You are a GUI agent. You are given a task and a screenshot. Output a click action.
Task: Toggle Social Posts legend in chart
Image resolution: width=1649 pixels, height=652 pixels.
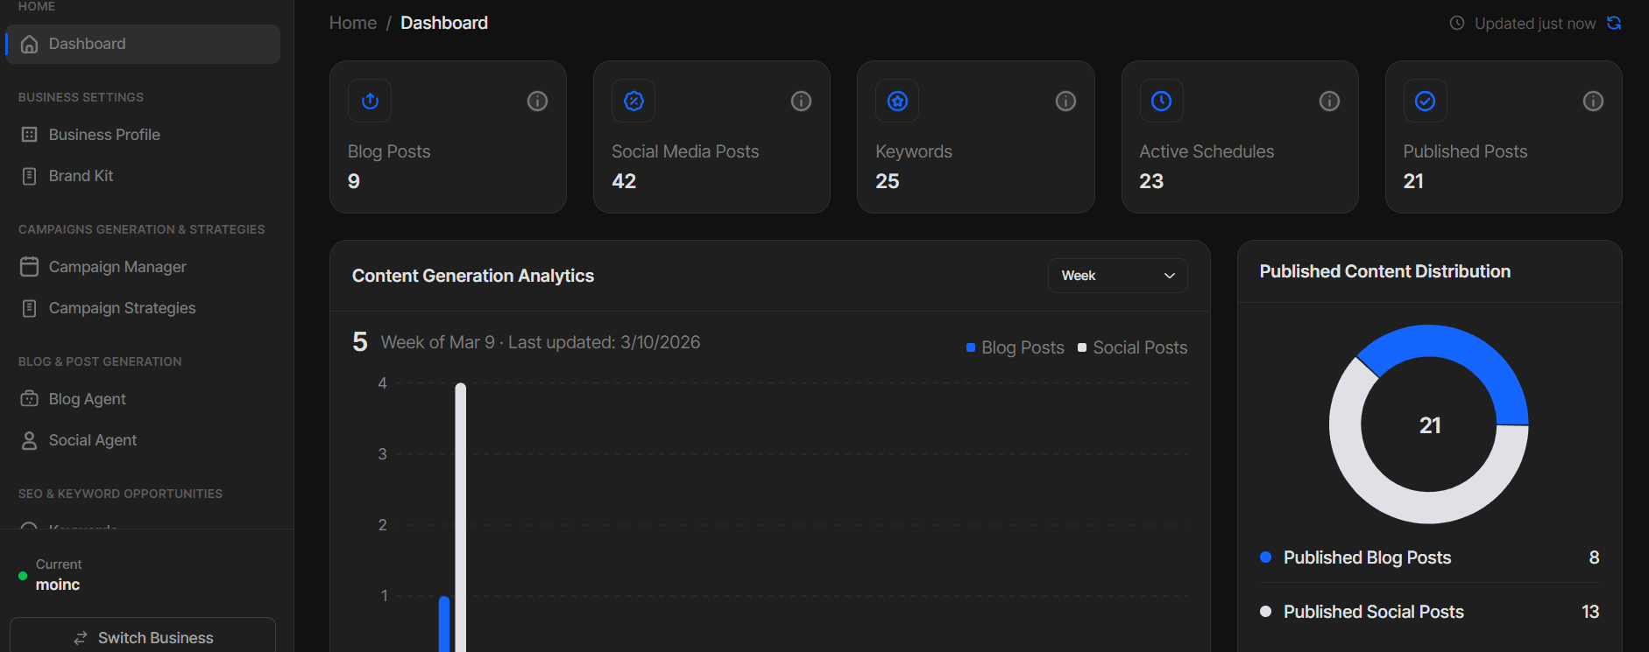pos(1132,347)
